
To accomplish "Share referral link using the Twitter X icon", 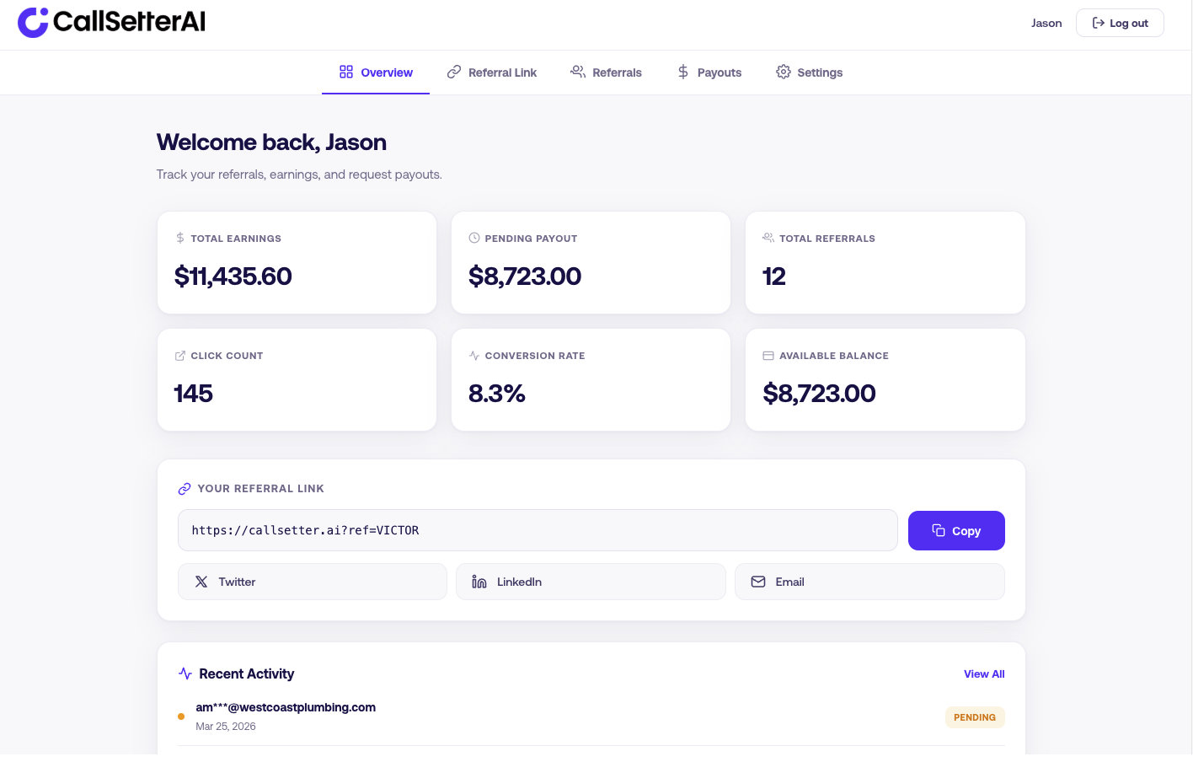I will tap(201, 582).
